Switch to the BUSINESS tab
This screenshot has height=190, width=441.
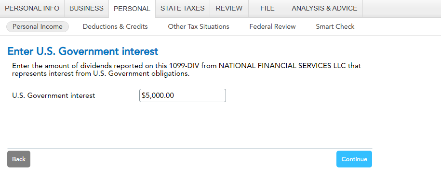tap(86, 8)
